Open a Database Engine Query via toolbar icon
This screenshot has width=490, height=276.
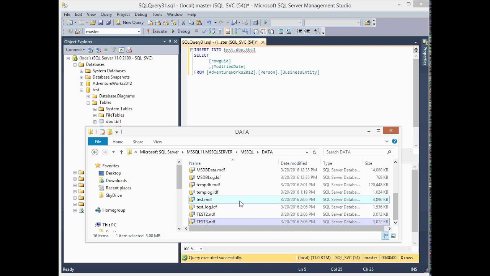pyautogui.click(x=150, y=22)
